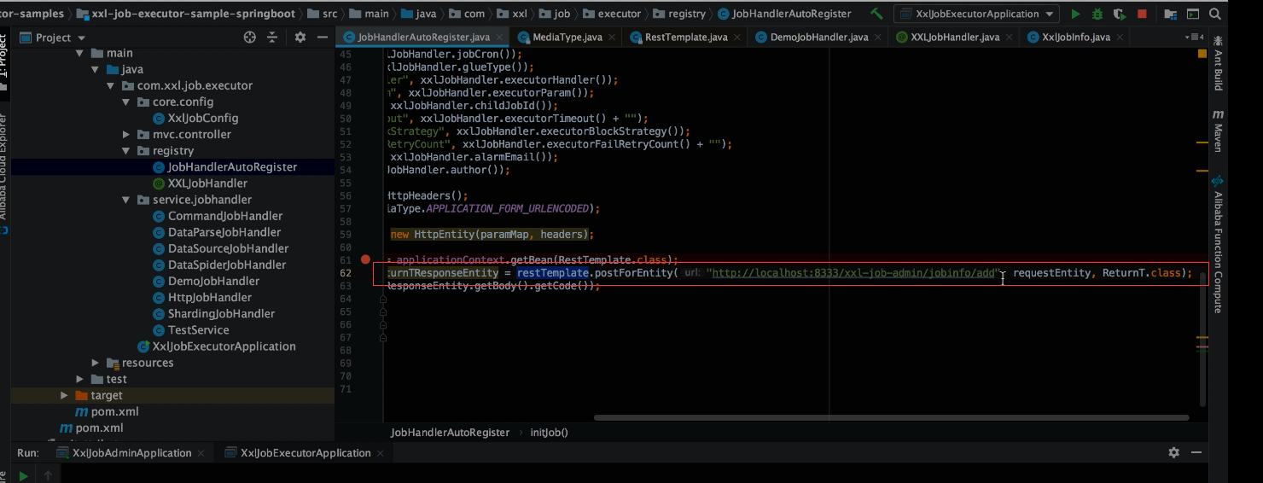Open Search Everywhere magnifier icon
The image size is (1263, 483).
click(x=1214, y=14)
